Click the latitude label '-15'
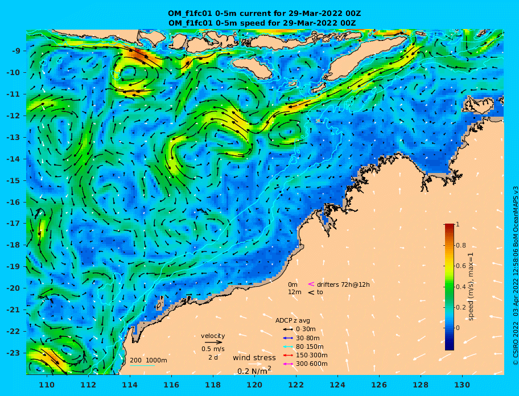Screen dimensions: 519x396 (x=13, y=180)
